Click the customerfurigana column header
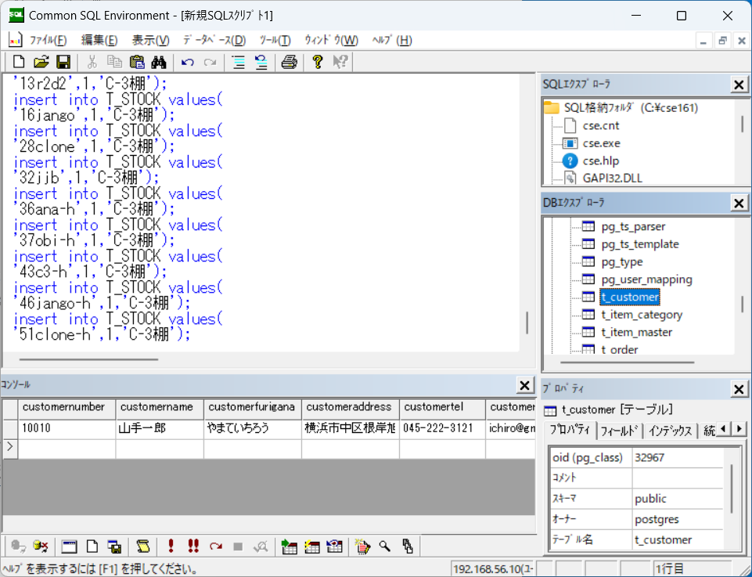The height and width of the screenshot is (577, 752). (x=253, y=408)
